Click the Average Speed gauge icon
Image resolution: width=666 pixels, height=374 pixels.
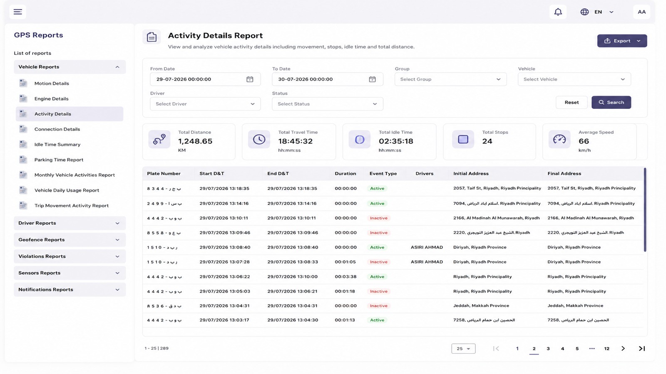click(559, 140)
